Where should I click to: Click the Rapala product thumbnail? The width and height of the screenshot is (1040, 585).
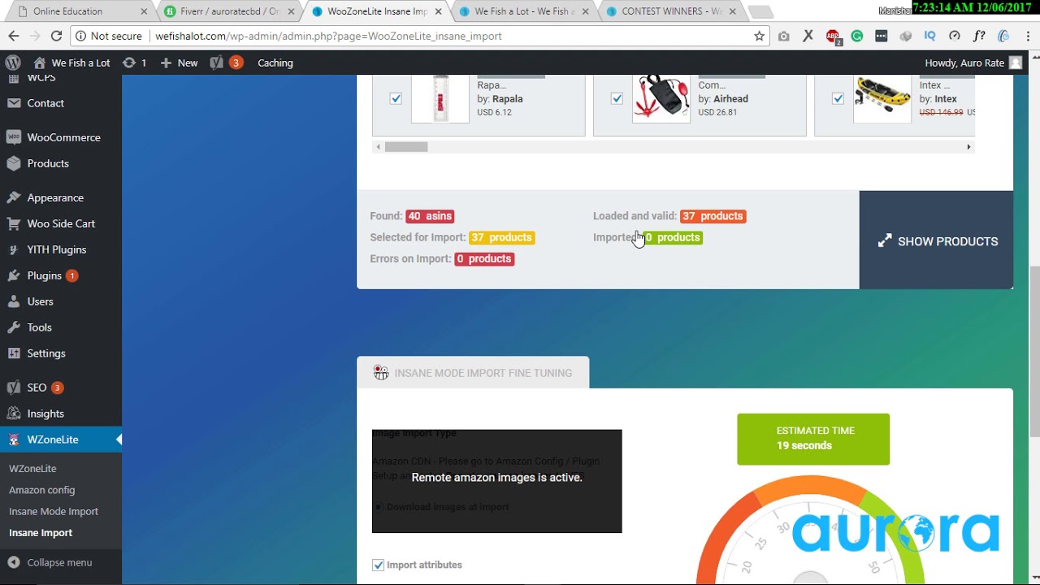[x=440, y=98]
